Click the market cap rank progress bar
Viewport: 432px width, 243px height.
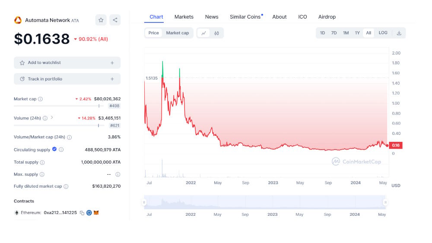59,106
